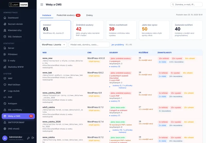Open the Dashboard home icon
Image resolution: width=206 pixels, height=143 pixels.
pos(5,18)
